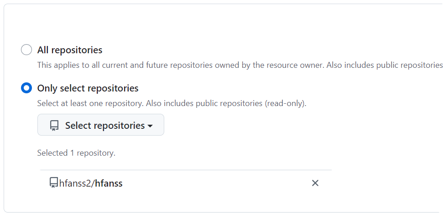Image resolution: width=443 pixels, height=213 pixels.
Task: Click the Only select repositories label
Action: click(x=88, y=88)
